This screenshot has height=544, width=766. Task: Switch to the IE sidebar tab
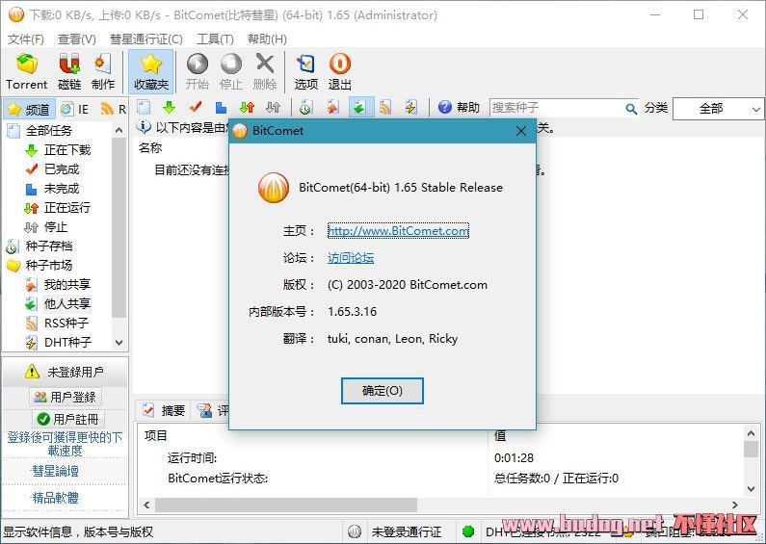(x=75, y=109)
